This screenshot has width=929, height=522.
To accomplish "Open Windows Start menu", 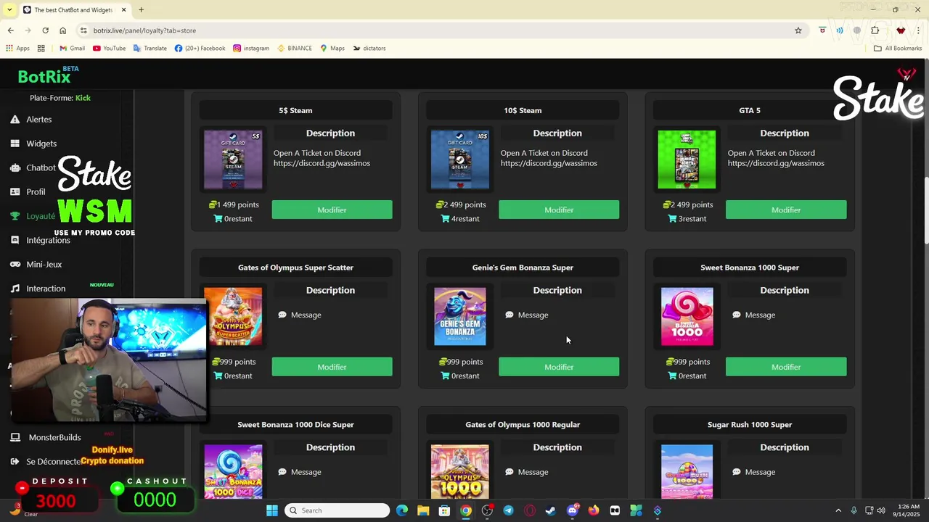I will click(272, 510).
